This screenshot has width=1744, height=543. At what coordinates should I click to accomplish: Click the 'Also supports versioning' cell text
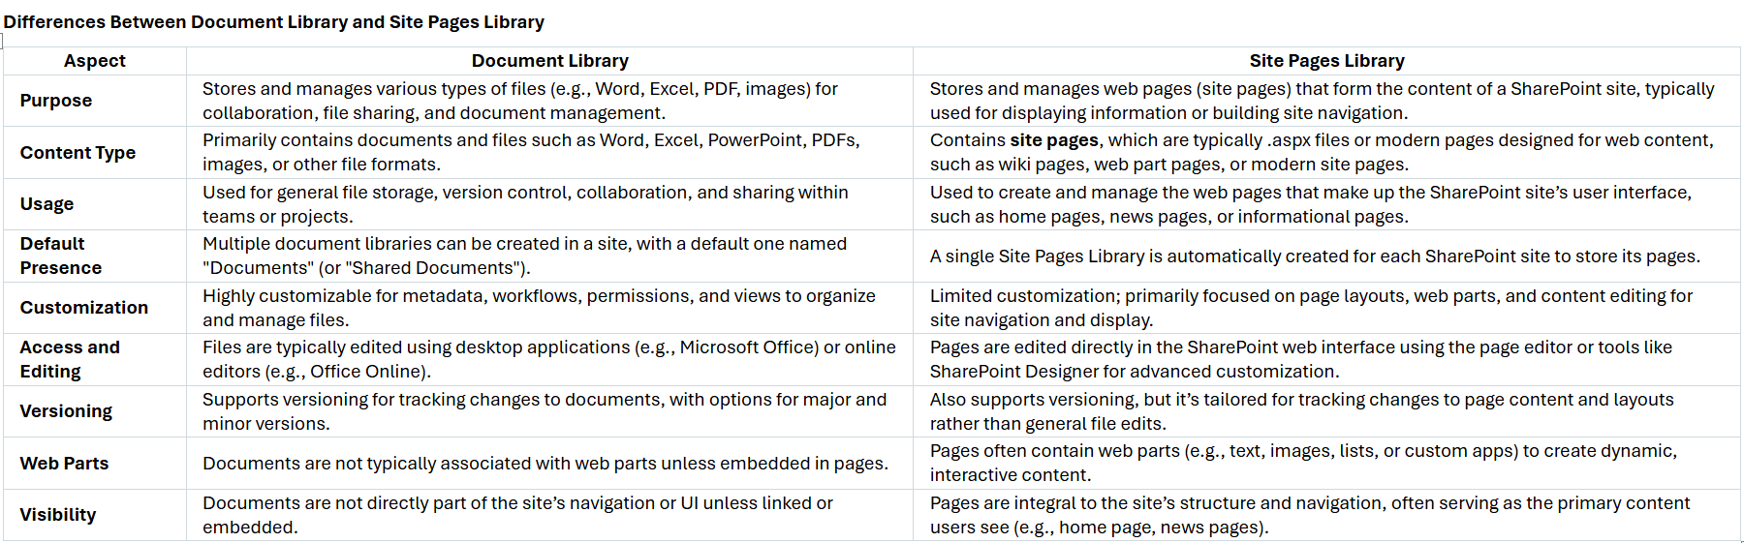[1301, 411]
